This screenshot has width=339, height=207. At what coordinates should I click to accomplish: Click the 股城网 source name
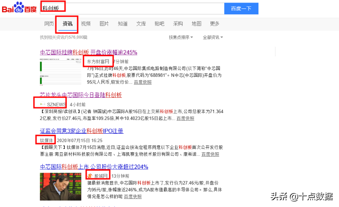point(101,176)
